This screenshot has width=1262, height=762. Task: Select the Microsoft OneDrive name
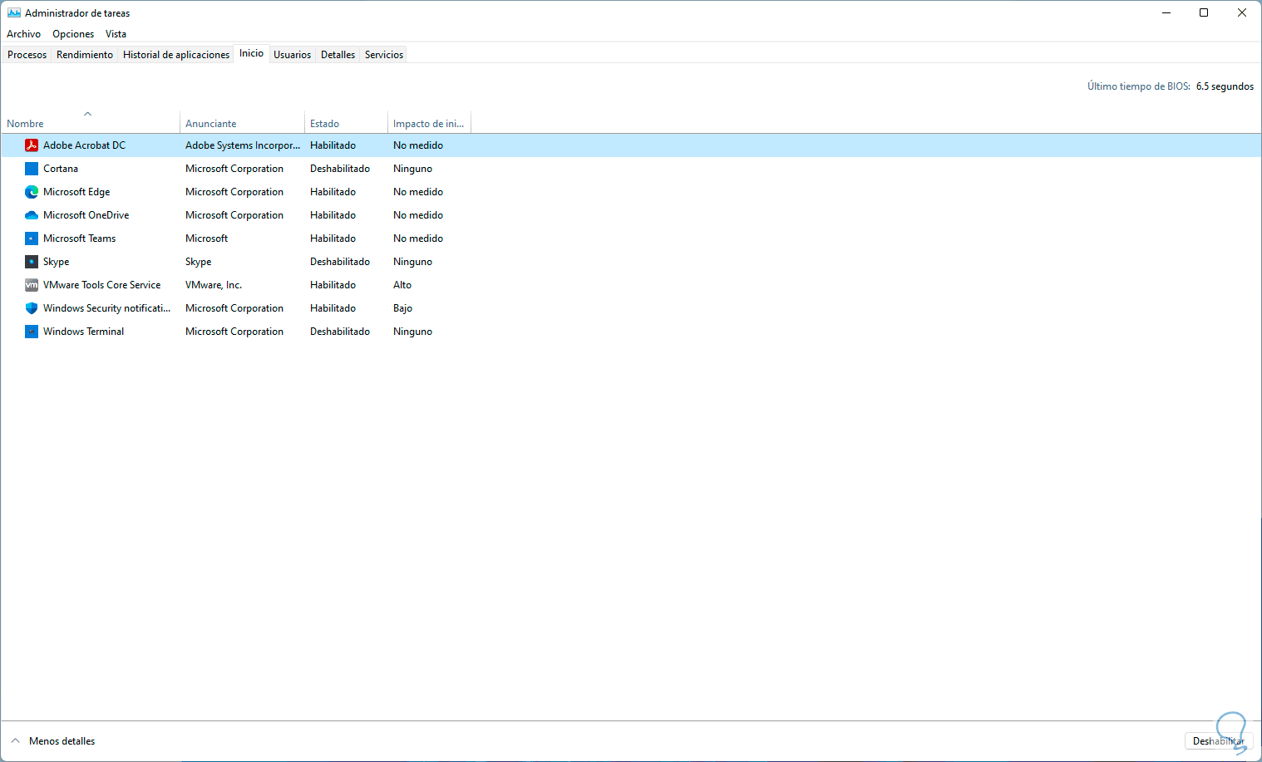[86, 215]
